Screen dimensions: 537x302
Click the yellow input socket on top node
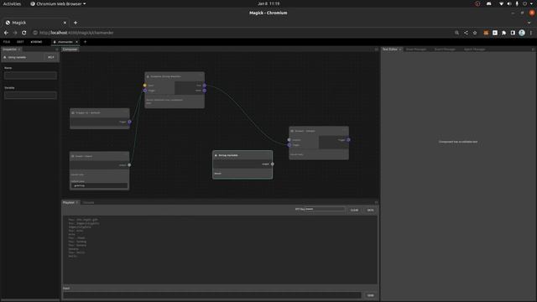[145, 86]
